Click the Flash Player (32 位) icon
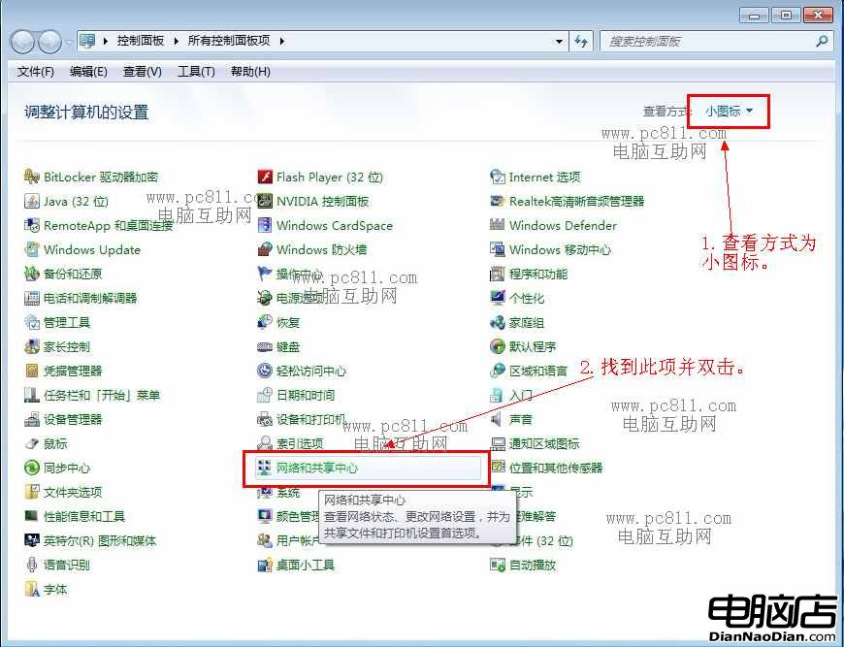The image size is (844, 647). (265, 177)
